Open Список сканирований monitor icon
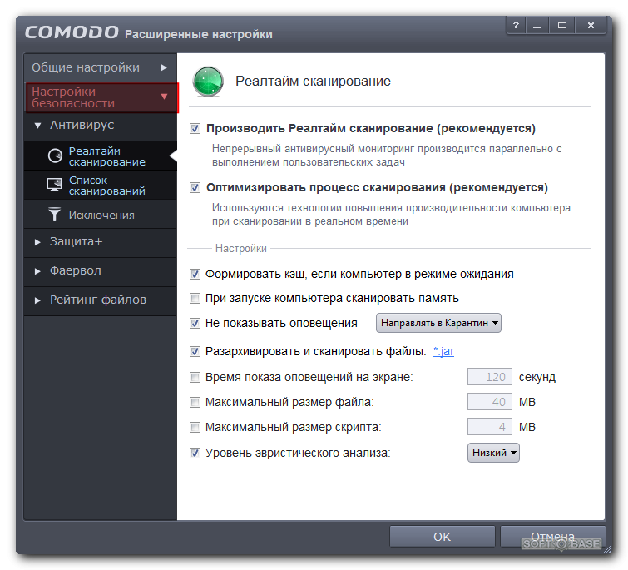 55,185
